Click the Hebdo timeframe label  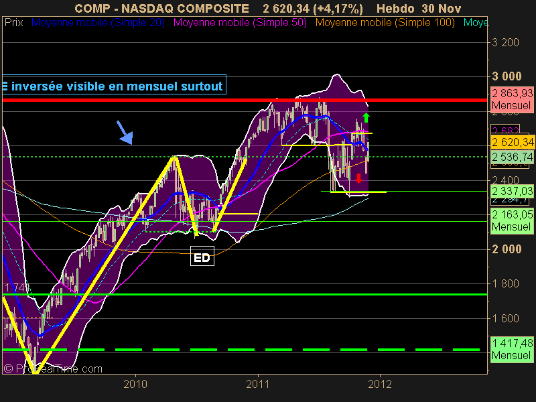click(x=395, y=8)
